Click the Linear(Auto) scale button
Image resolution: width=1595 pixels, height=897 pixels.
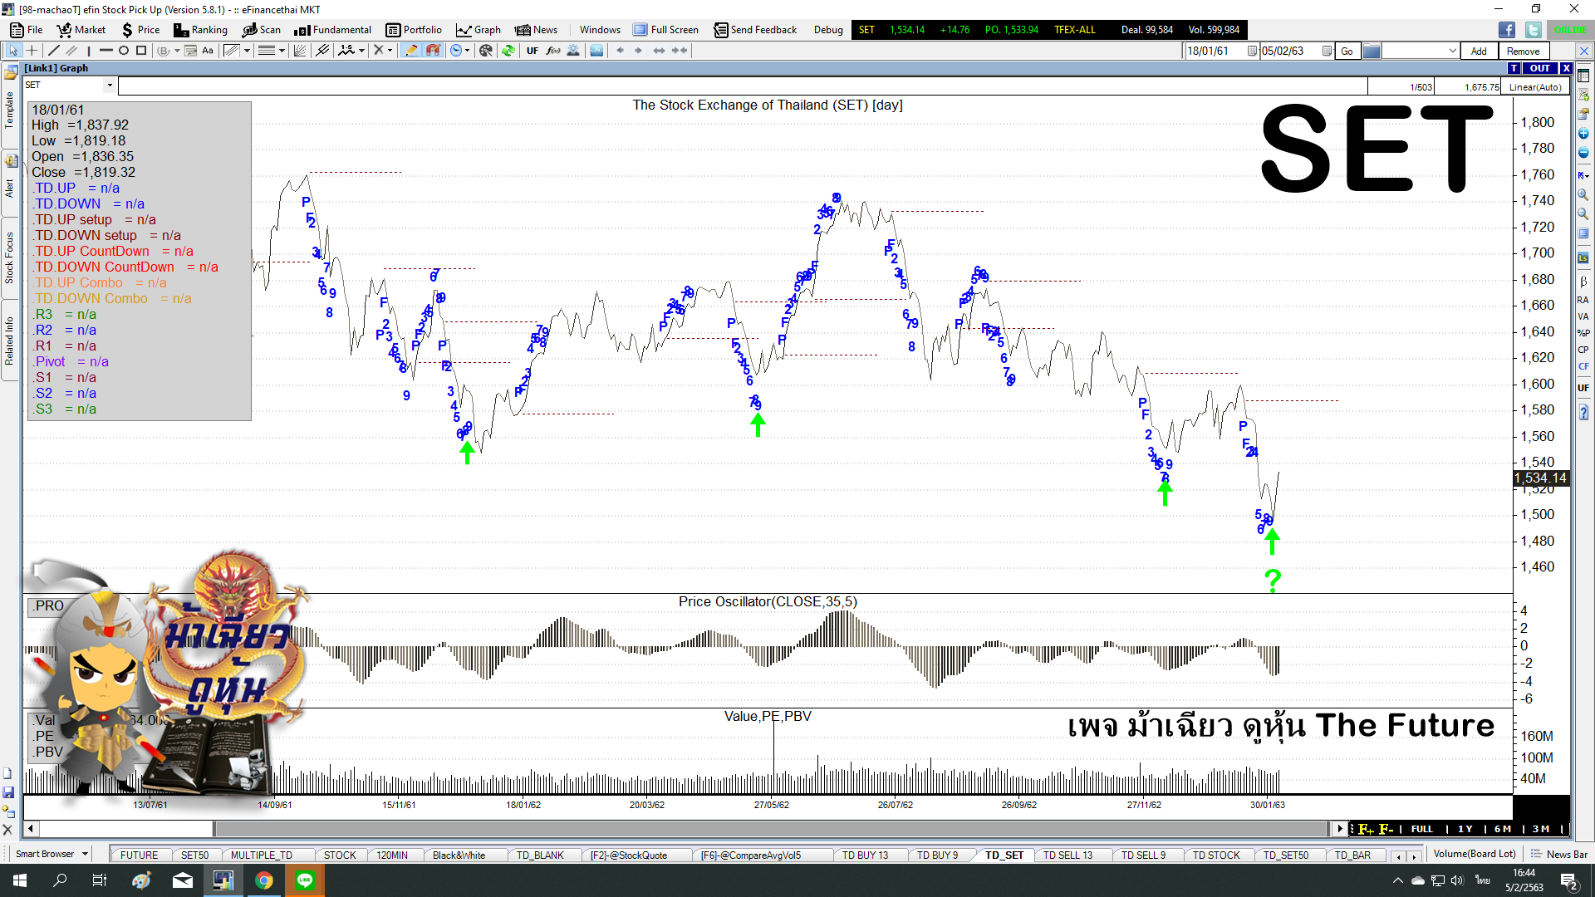(1534, 86)
